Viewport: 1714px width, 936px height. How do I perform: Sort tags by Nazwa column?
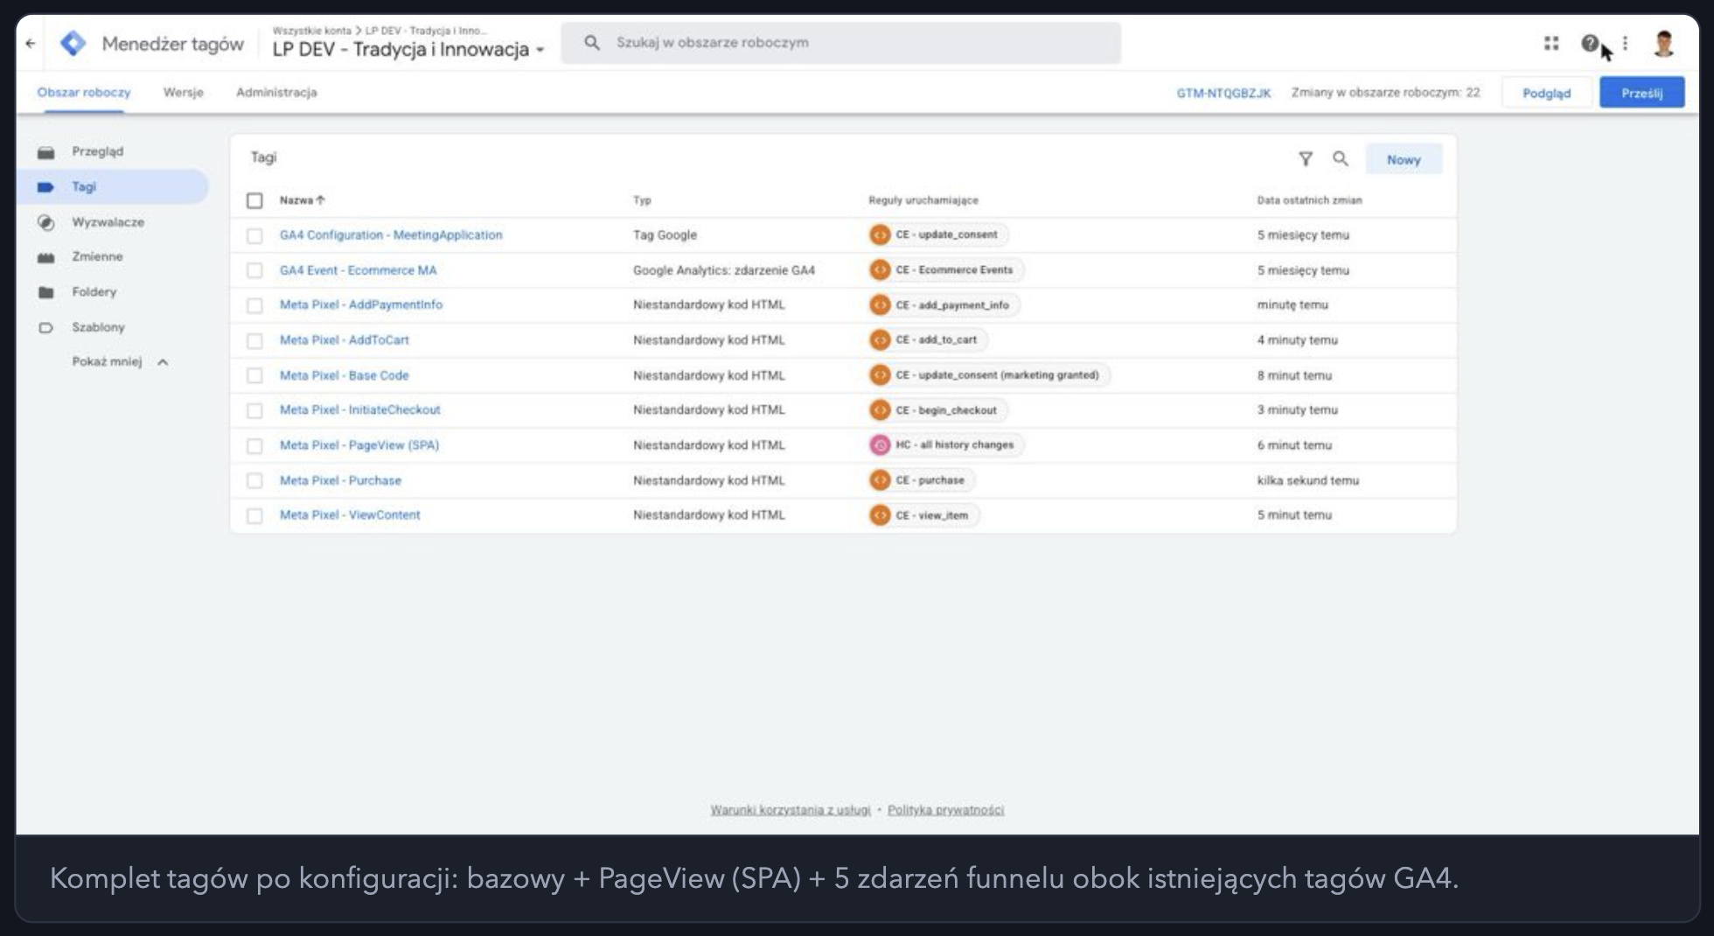(302, 200)
